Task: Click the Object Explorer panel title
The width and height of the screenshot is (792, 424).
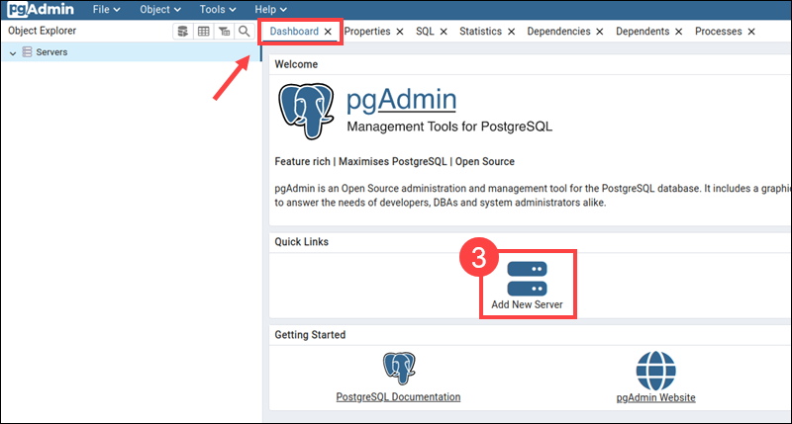Action: tap(42, 31)
